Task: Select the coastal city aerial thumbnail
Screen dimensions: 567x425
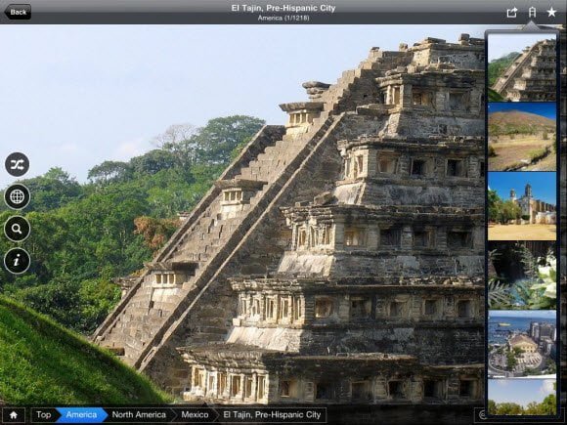Action: click(x=522, y=345)
